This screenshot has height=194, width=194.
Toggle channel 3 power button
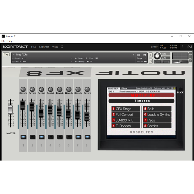42,137
